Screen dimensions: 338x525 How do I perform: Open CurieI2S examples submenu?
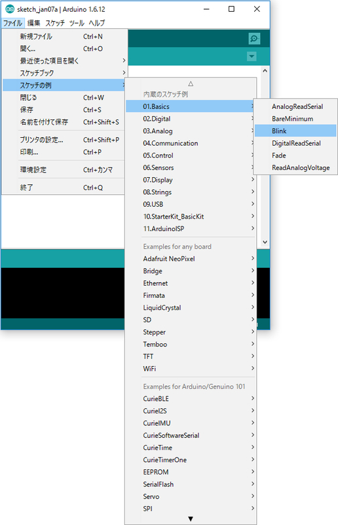pos(191,411)
